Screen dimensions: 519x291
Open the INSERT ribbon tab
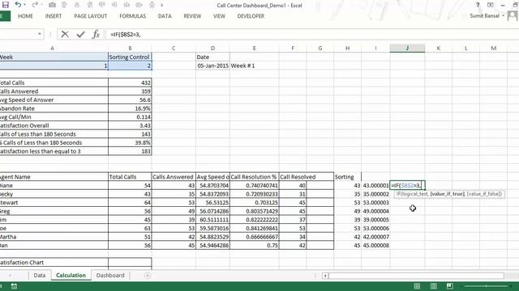click(54, 16)
